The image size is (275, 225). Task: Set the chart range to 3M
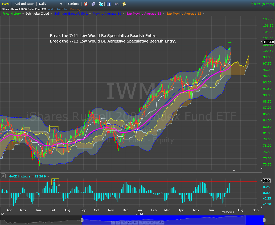(136, 223)
